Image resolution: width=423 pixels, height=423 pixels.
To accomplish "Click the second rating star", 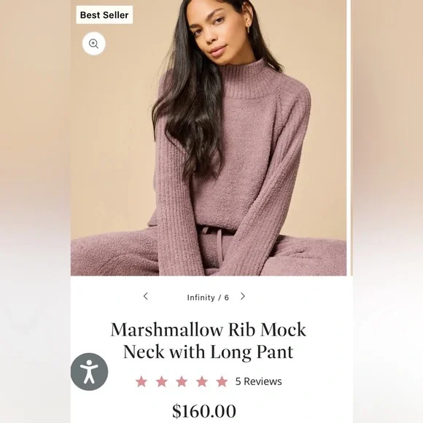I will 162,381.
